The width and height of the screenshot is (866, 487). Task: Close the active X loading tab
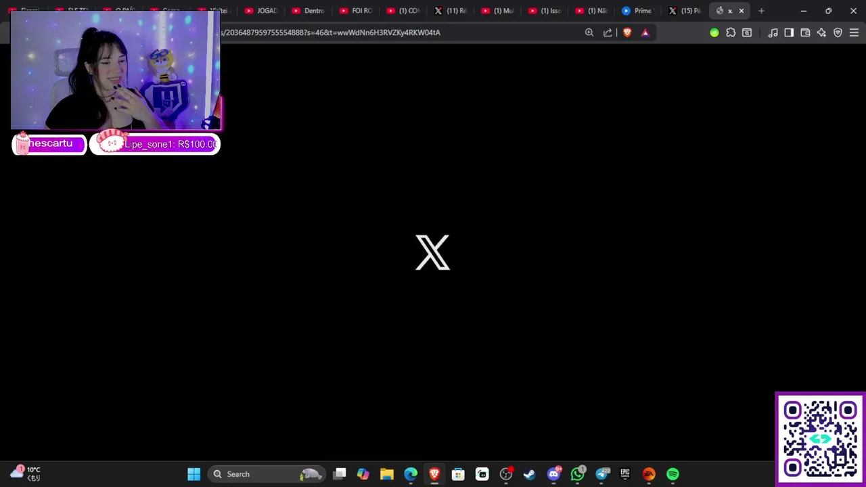click(x=742, y=11)
